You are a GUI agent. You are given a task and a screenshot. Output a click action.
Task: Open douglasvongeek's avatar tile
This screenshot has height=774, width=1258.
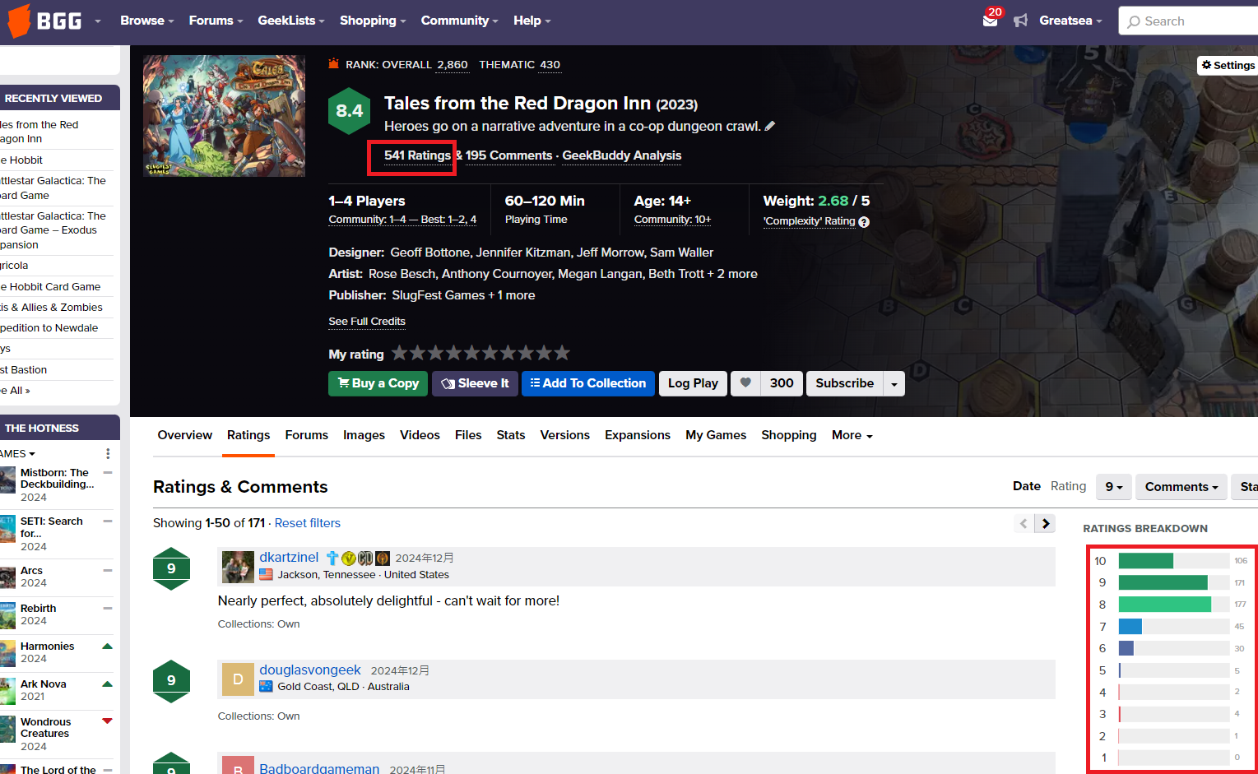(x=238, y=679)
